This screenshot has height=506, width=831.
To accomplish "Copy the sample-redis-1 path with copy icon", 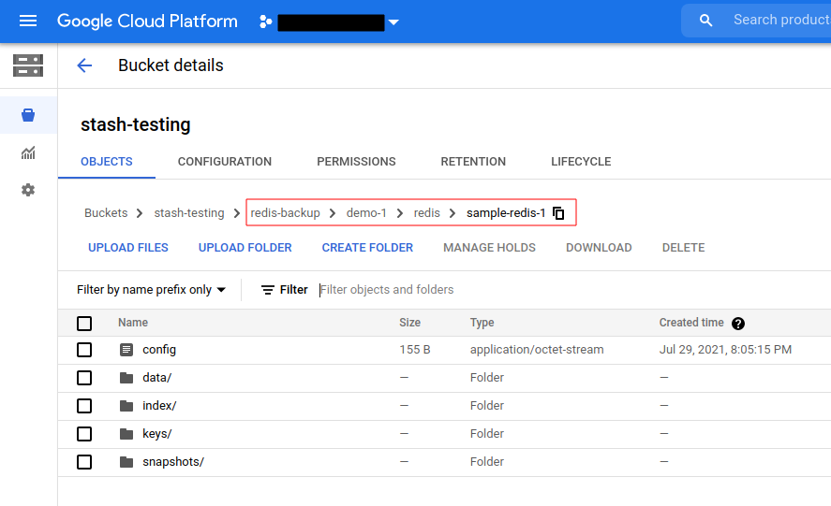I will 558,213.
